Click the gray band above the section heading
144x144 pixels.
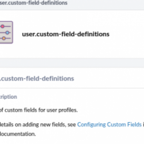tap(72, 63)
